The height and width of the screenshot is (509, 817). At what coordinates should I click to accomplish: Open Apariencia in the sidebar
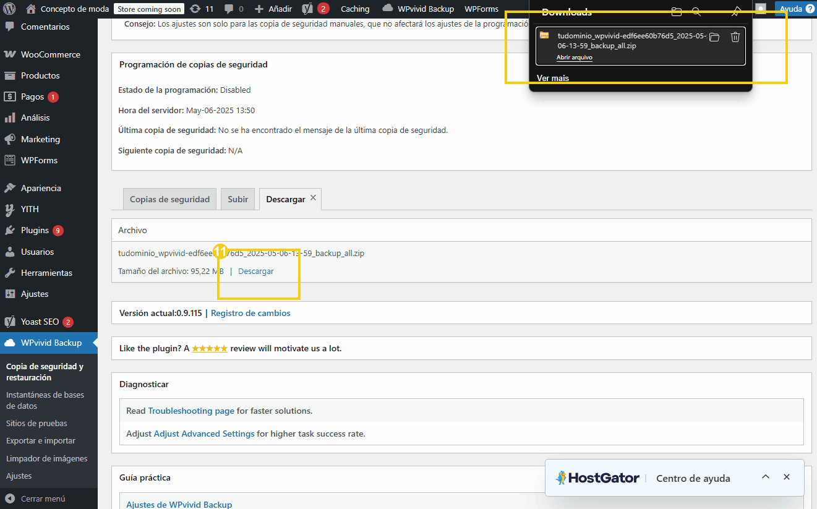coord(49,188)
